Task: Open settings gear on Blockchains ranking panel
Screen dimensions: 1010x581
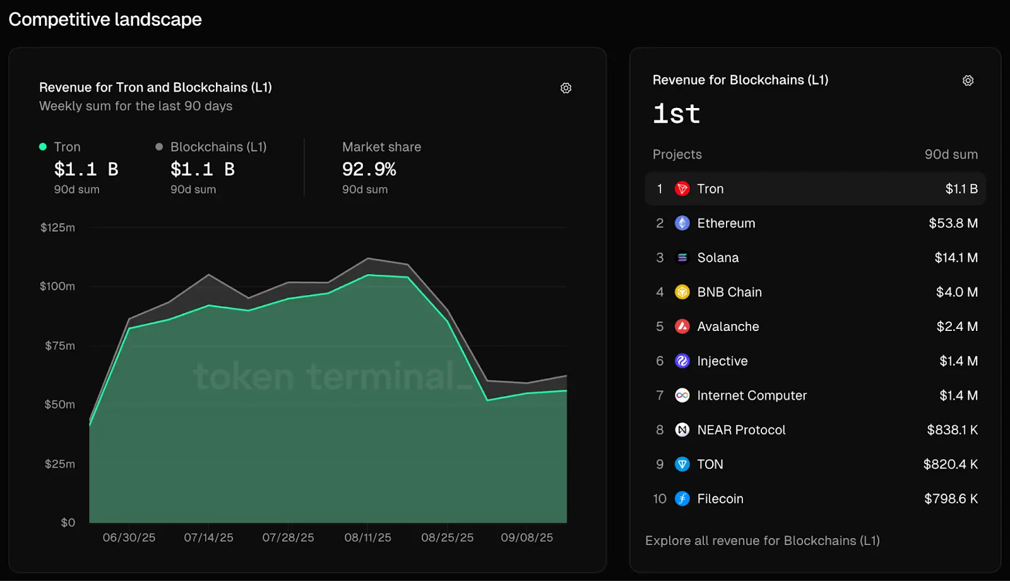Action: click(968, 81)
